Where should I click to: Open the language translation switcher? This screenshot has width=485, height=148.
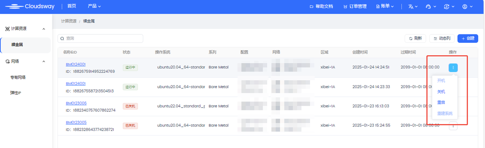(x=413, y=6)
